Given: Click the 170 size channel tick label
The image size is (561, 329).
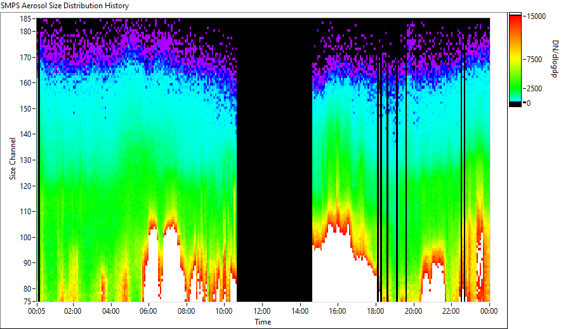Looking at the screenshot, I should pyautogui.click(x=25, y=57).
